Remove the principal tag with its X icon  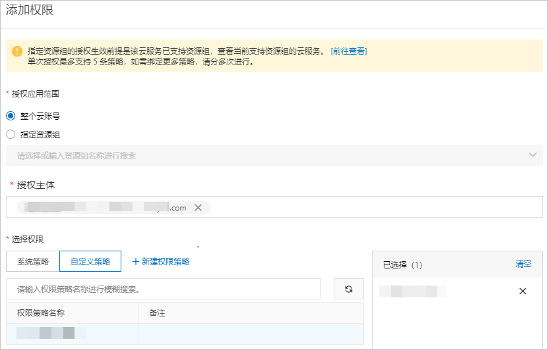click(198, 208)
